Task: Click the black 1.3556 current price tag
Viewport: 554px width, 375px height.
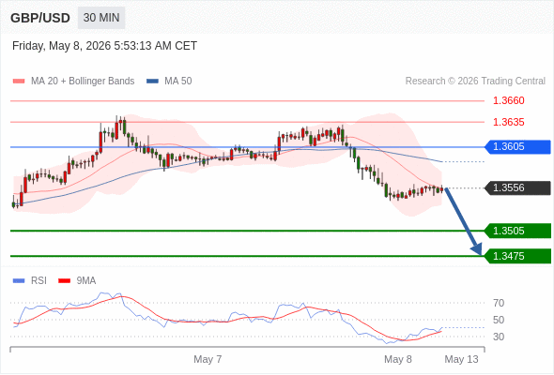Action: (517, 188)
